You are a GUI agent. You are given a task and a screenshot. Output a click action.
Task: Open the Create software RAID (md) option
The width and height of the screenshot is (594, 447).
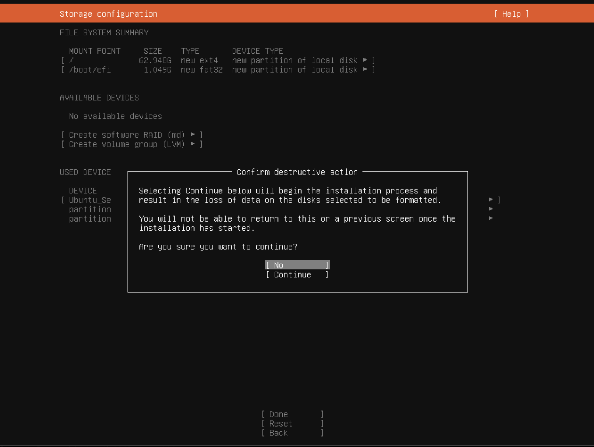(x=126, y=135)
